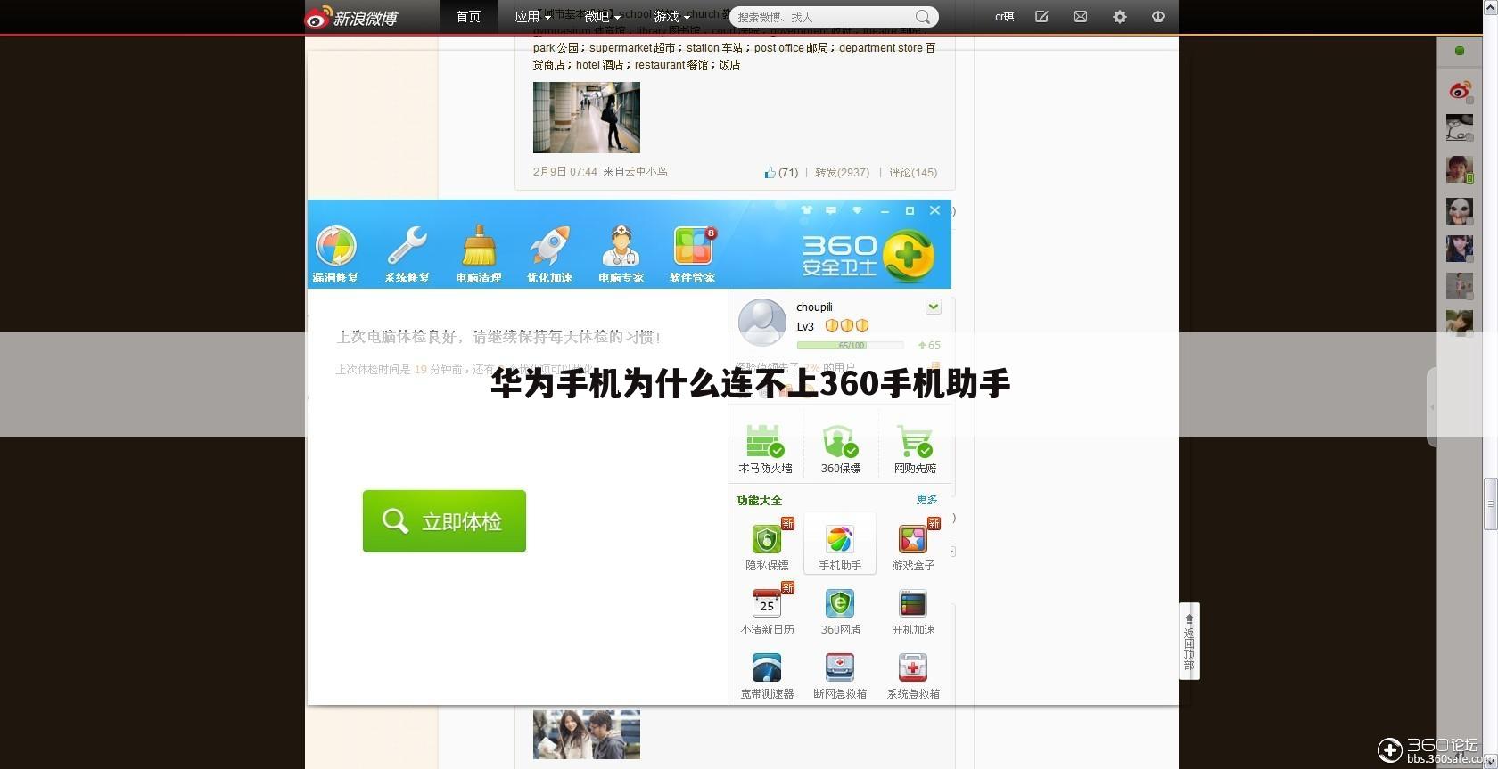The image size is (1498, 769).
Task: Click compose new post icon
Action: [1041, 17]
